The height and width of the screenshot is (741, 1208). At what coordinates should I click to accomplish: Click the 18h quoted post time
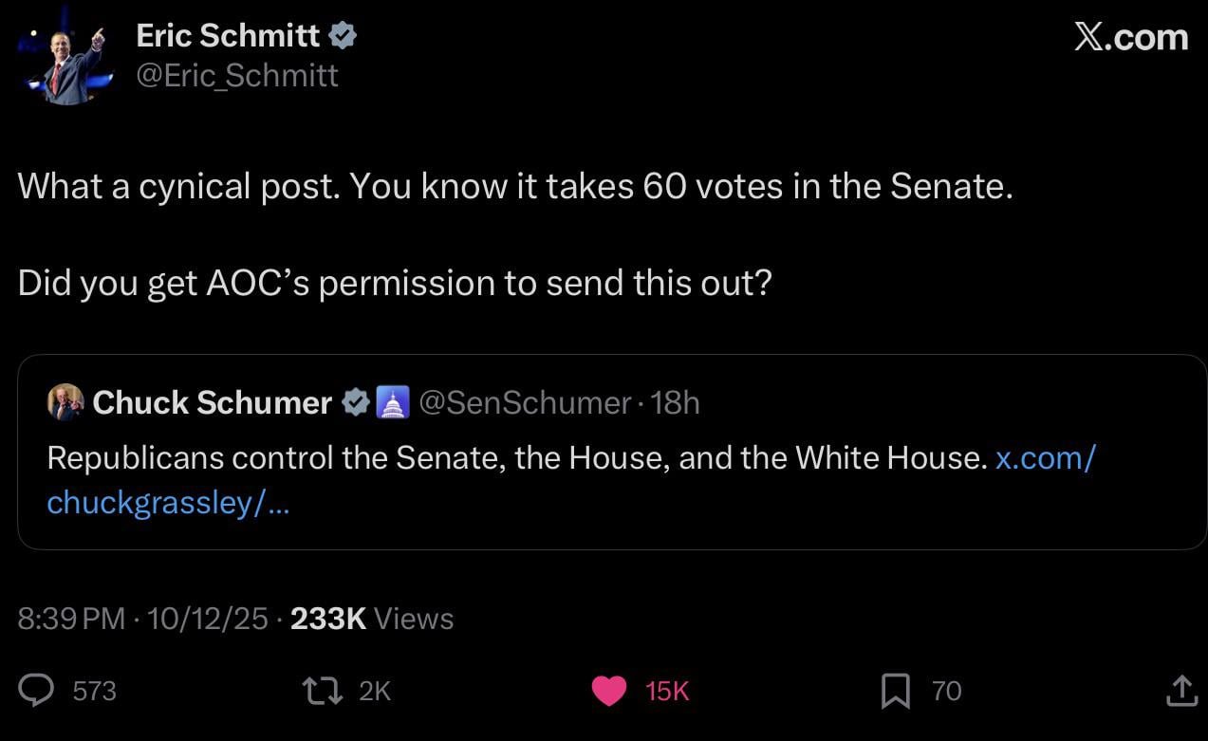676,402
